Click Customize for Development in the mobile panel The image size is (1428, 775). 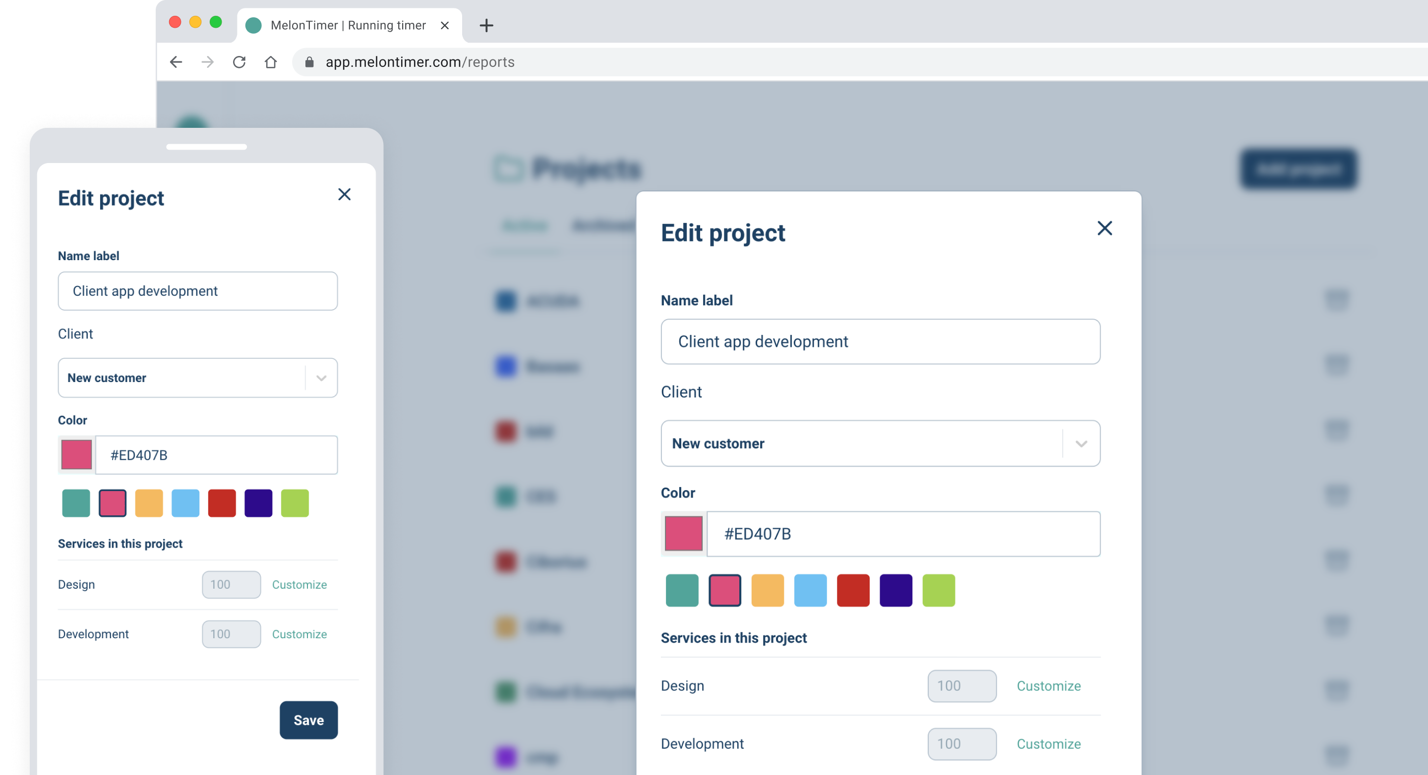coord(299,634)
